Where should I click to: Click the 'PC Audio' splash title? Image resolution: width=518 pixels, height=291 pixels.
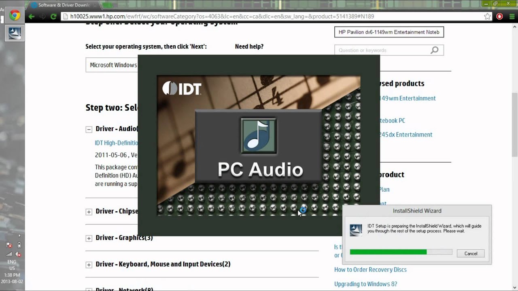point(260,170)
